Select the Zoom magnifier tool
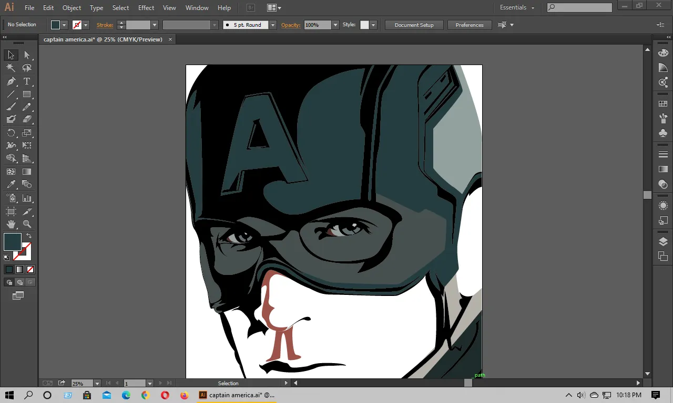The image size is (673, 403). [27, 225]
